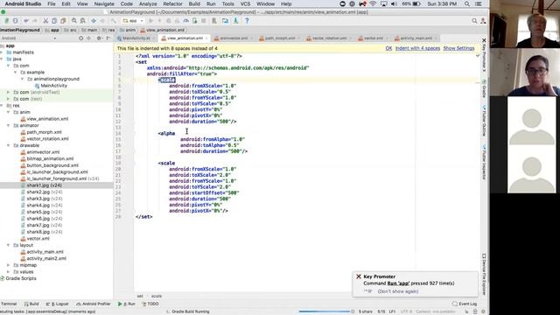Open the Analyze menu
This screenshot has width=560, height=315.
click(x=148, y=3)
